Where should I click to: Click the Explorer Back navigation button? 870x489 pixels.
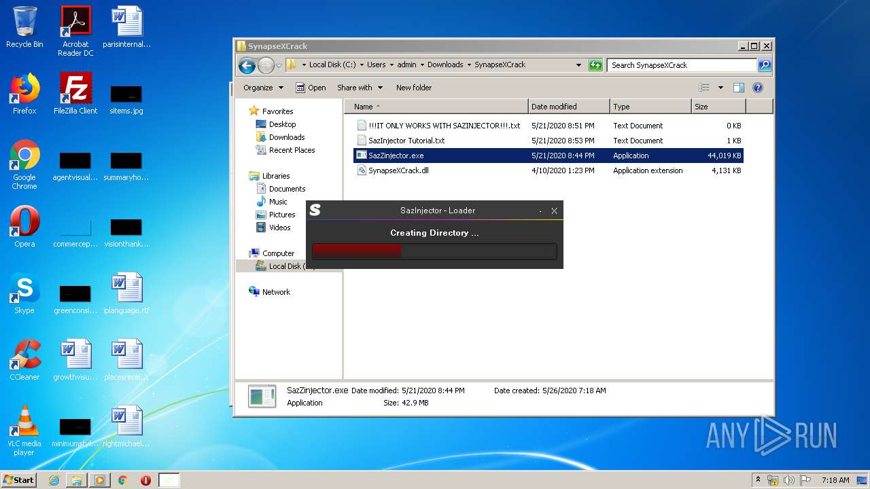coord(247,65)
